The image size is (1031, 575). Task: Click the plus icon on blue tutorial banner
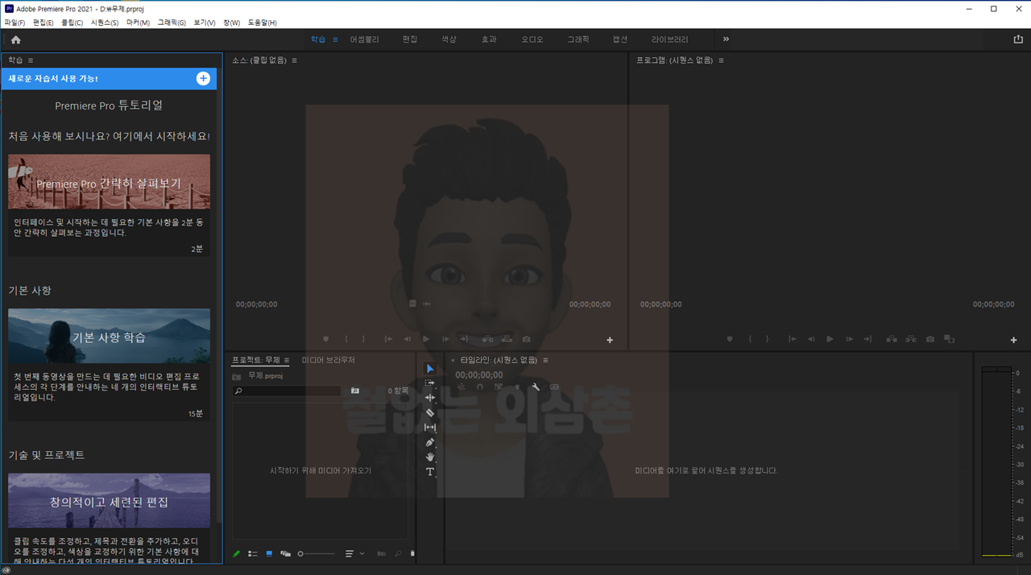pyautogui.click(x=203, y=78)
